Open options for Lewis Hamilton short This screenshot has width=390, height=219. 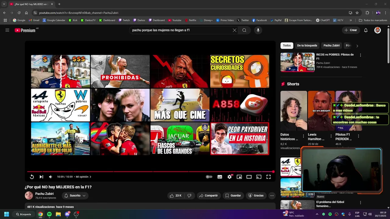tap(331, 136)
